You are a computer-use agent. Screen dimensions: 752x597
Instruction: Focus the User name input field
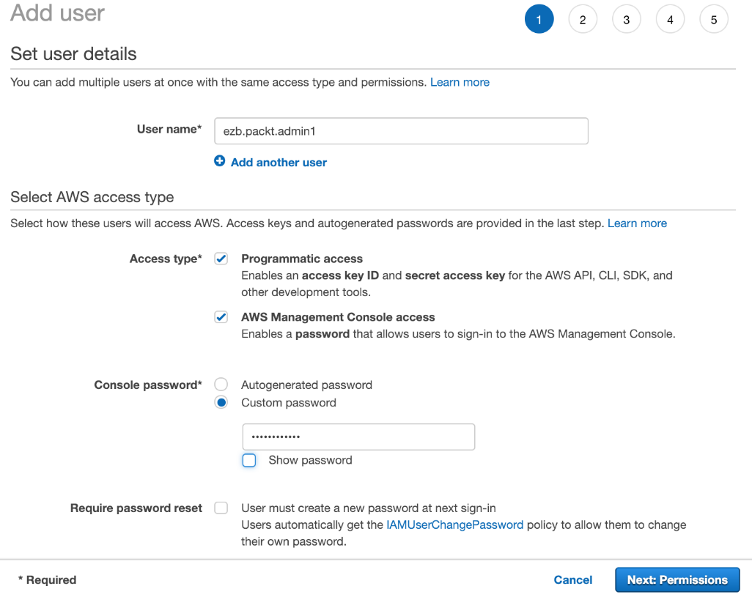(x=401, y=131)
